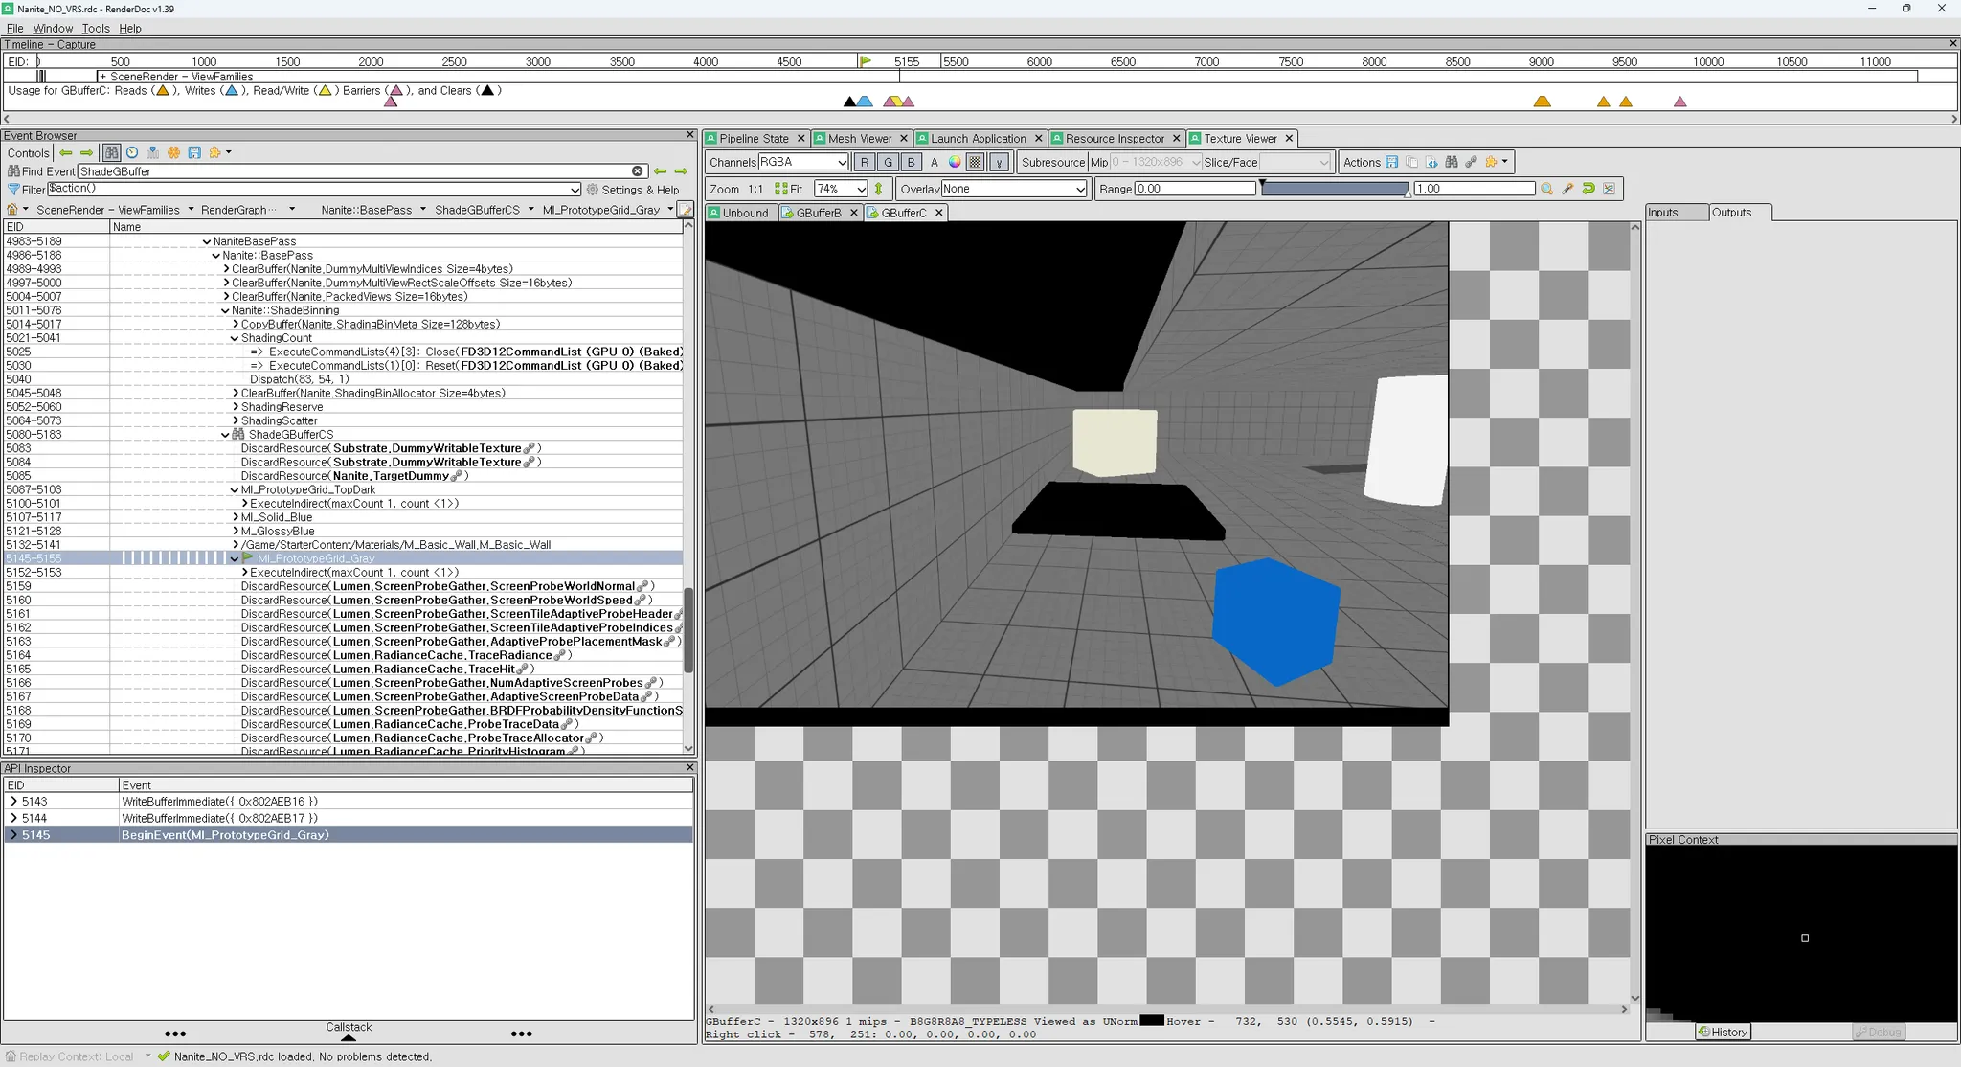Open the Window menu
Viewport: 1961px width, 1067px height.
[x=53, y=29]
